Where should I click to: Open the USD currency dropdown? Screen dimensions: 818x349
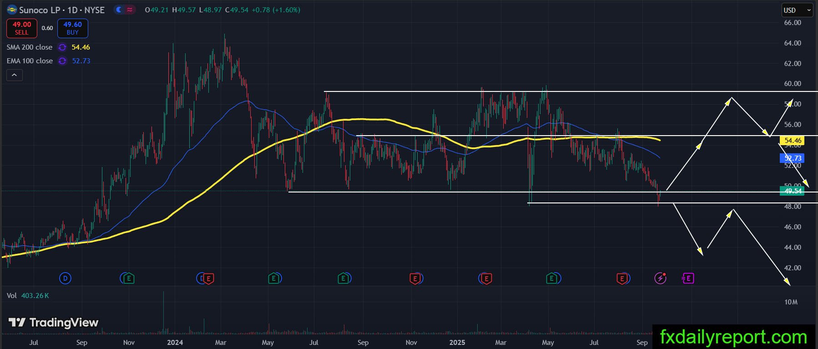click(797, 10)
